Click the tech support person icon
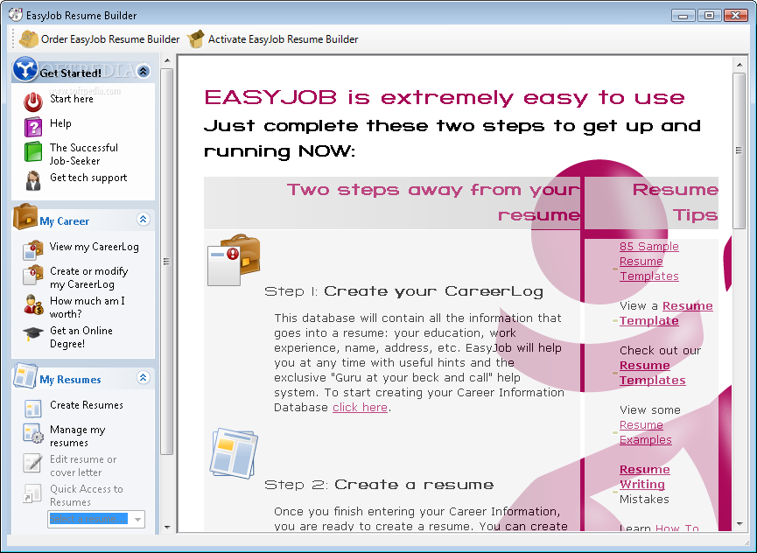 pos(33,181)
